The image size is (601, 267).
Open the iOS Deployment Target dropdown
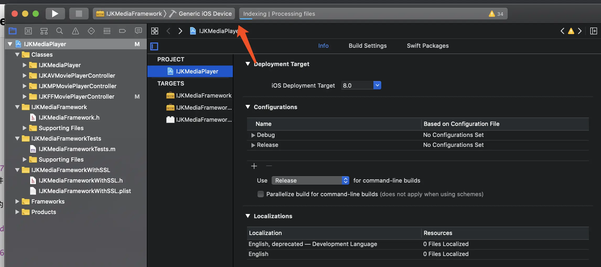(377, 85)
